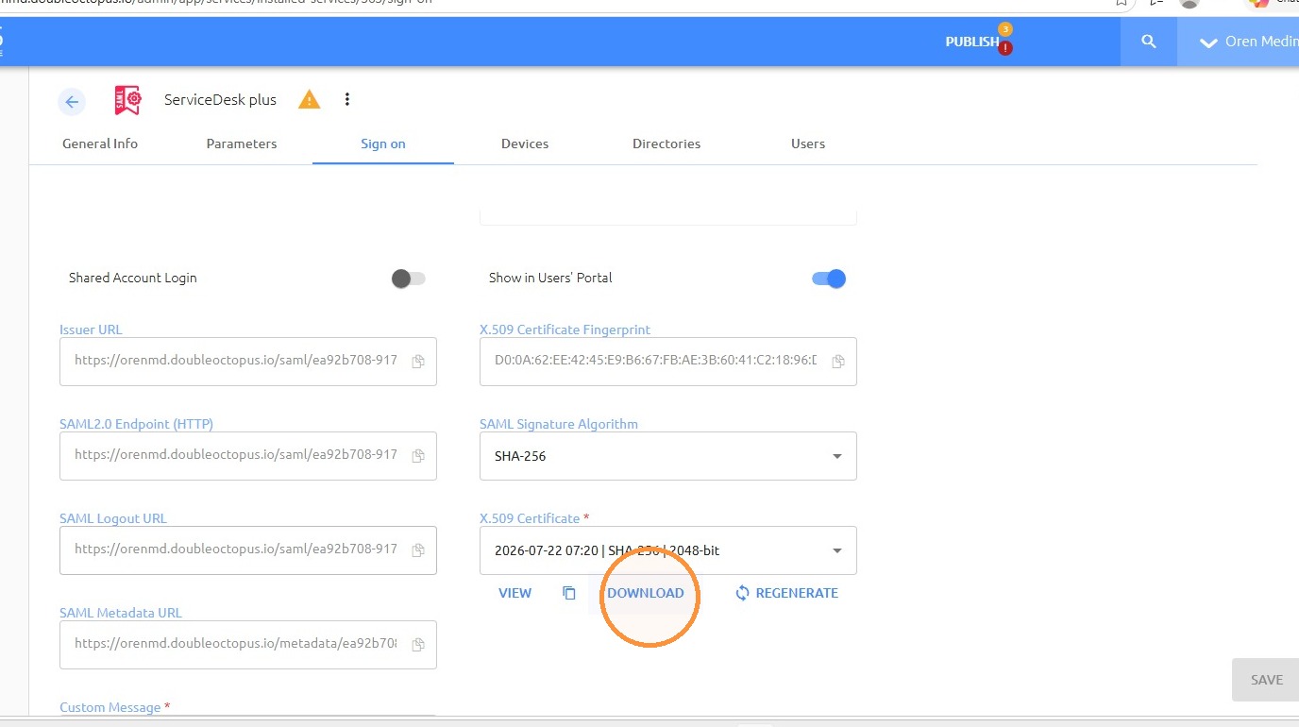This screenshot has height=727, width=1299.
Task: Go to the Devices tab
Action: point(525,144)
